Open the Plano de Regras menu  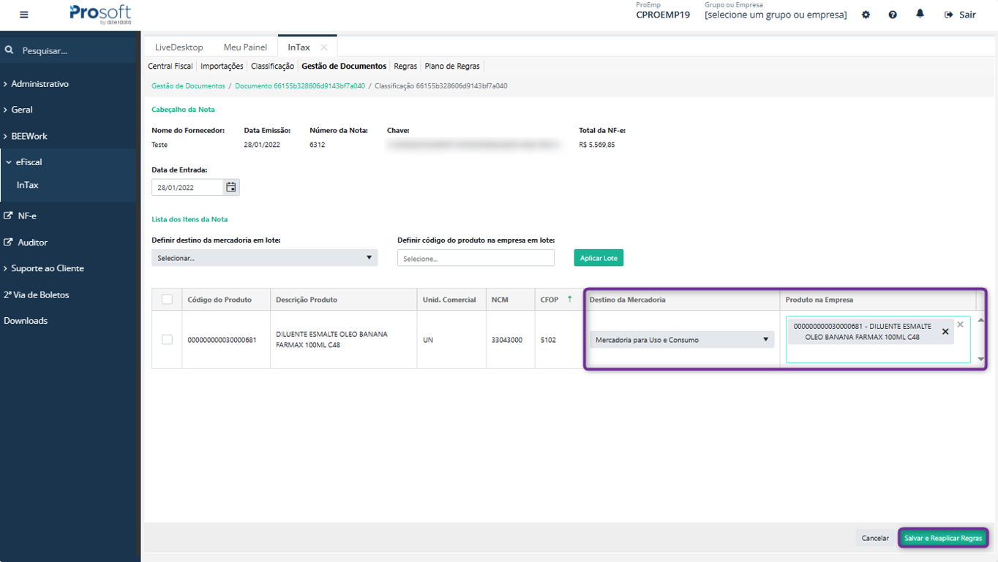(x=452, y=66)
